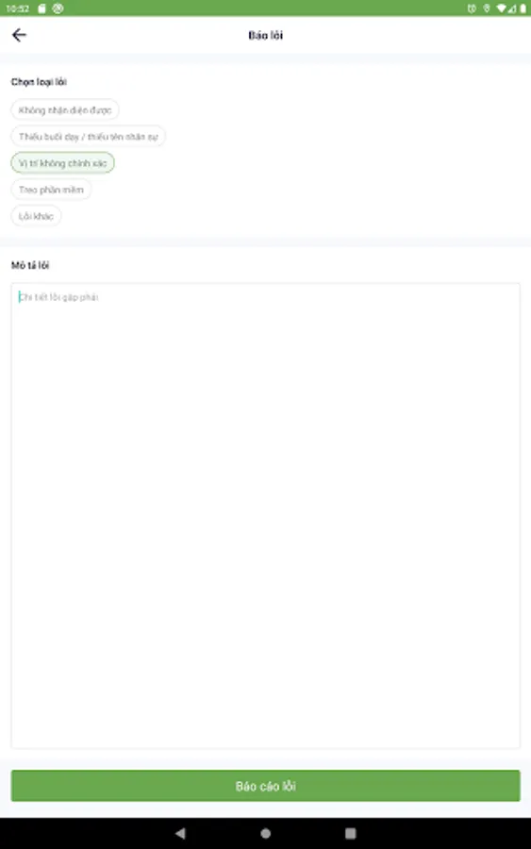Choose 'Thiếu buổi dạy / thiếu tên nhân sự' chip
The height and width of the screenshot is (849, 531).
(x=89, y=137)
